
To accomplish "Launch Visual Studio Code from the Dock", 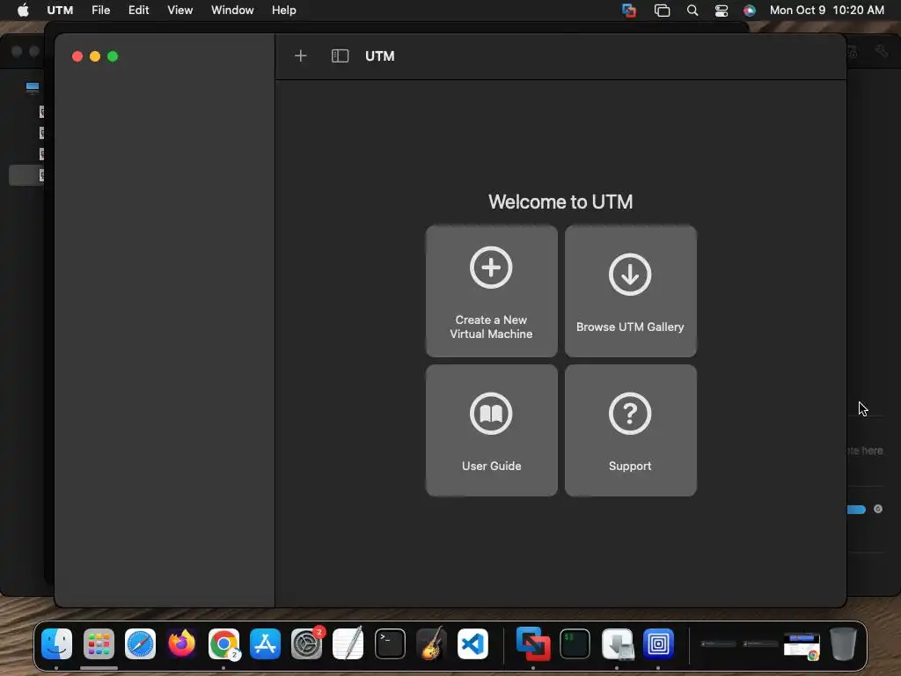I will point(472,643).
